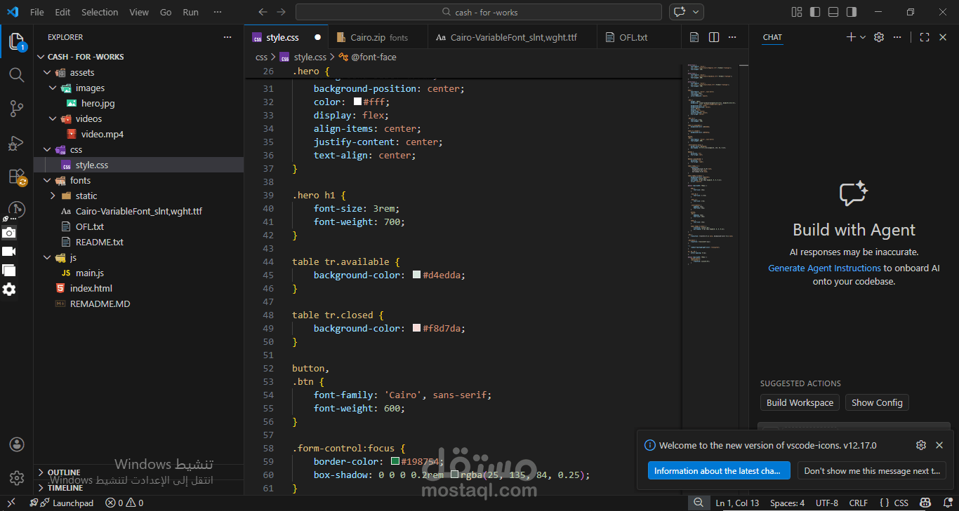959x511 pixels.
Task: Click the Accounts icon in activity bar
Action: pyautogui.click(x=16, y=444)
